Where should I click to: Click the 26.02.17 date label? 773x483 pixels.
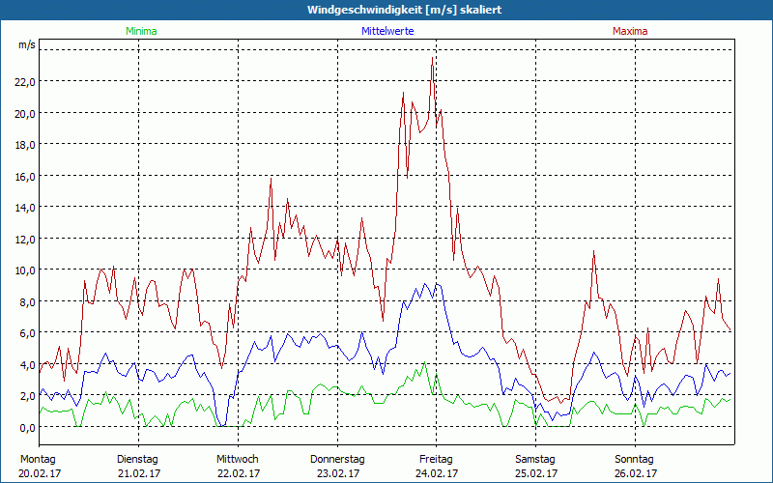click(x=636, y=473)
